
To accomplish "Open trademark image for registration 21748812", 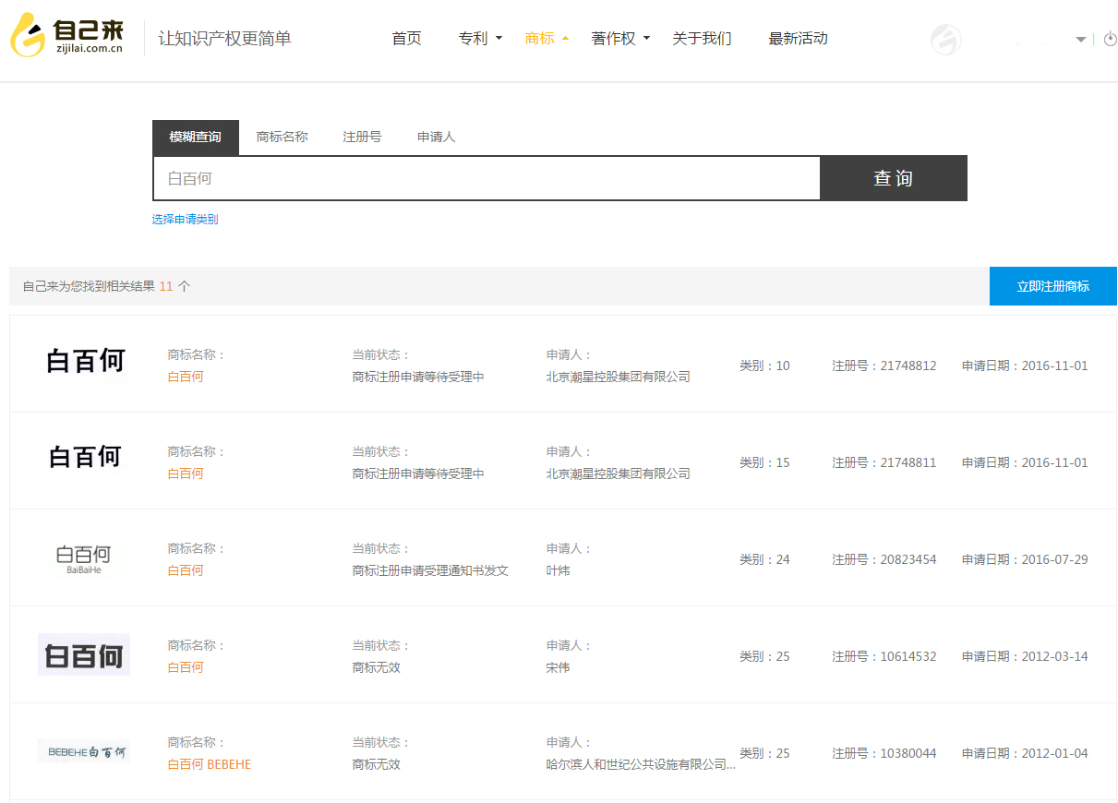I will (85, 361).
